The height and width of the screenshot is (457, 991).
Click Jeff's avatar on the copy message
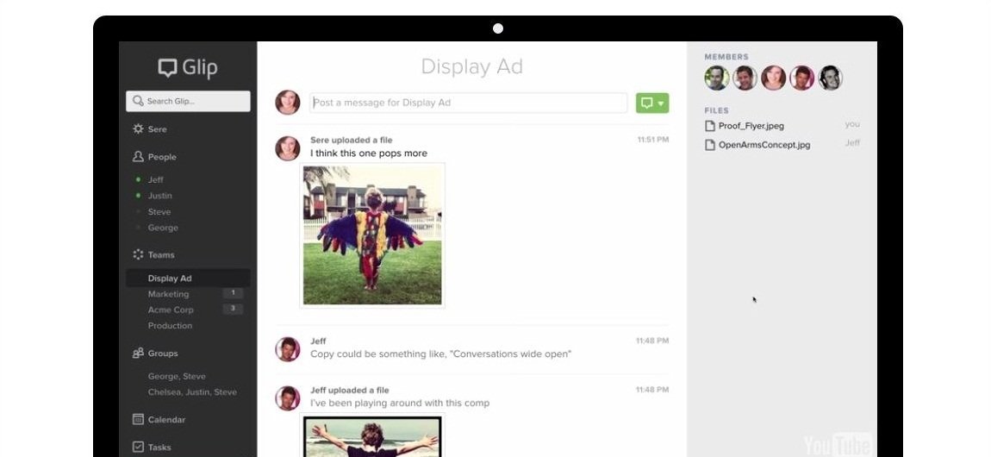(x=288, y=349)
